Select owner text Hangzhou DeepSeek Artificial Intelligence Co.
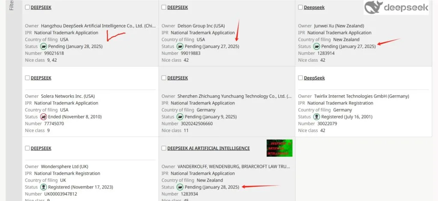This screenshot has height=201, width=438. pos(98,26)
